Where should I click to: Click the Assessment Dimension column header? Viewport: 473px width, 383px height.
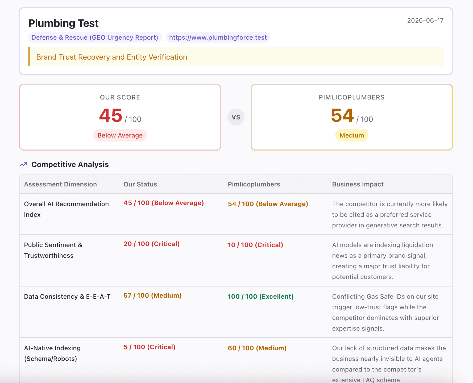(60, 184)
